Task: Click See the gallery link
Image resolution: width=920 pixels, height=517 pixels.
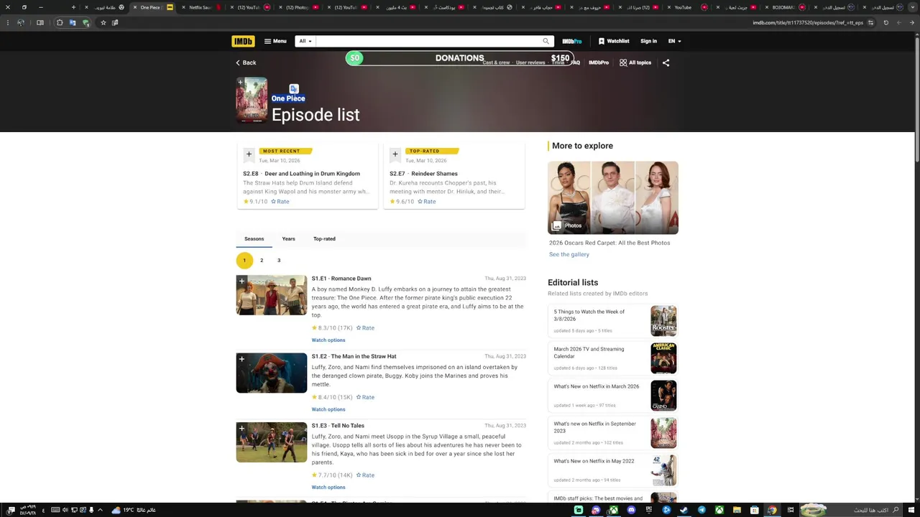Action: 569,254
